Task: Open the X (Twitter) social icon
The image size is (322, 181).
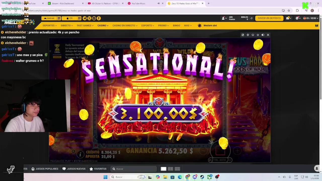Action: [89, 18]
